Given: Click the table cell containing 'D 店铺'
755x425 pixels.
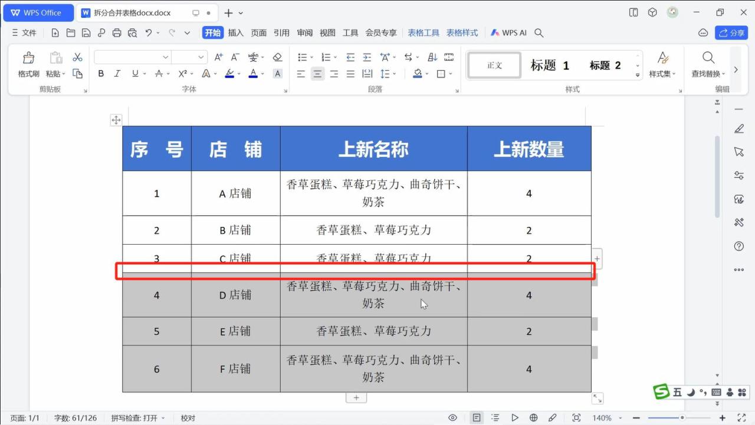Looking at the screenshot, I should (x=235, y=295).
